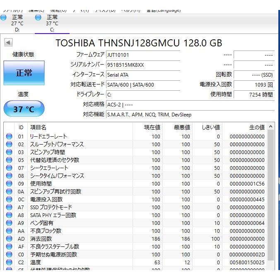The height and width of the screenshot is (280, 280).
Task: Click status icon for ID A7 row
Action: tap(9, 207)
